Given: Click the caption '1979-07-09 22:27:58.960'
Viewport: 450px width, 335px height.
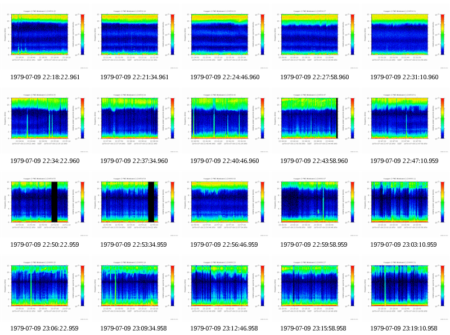Looking at the screenshot, I should click(x=314, y=77).
